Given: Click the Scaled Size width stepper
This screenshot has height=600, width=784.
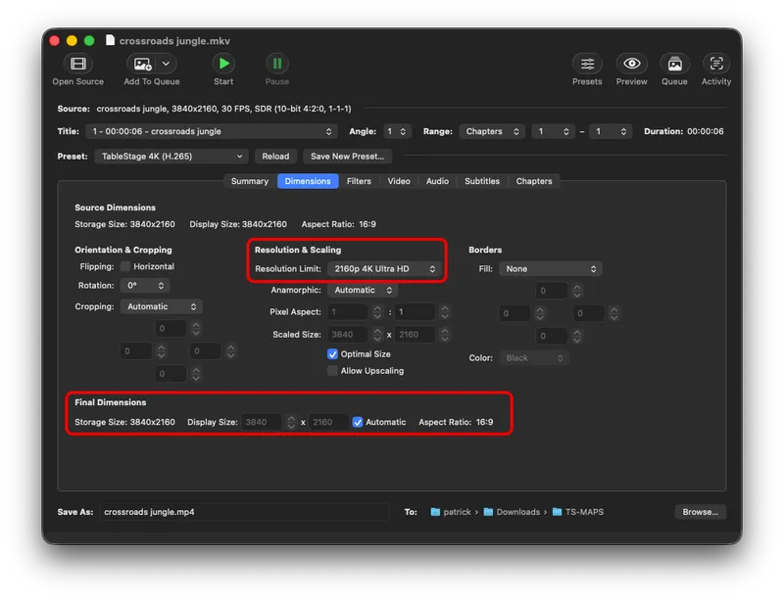Looking at the screenshot, I should (x=377, y=334).
